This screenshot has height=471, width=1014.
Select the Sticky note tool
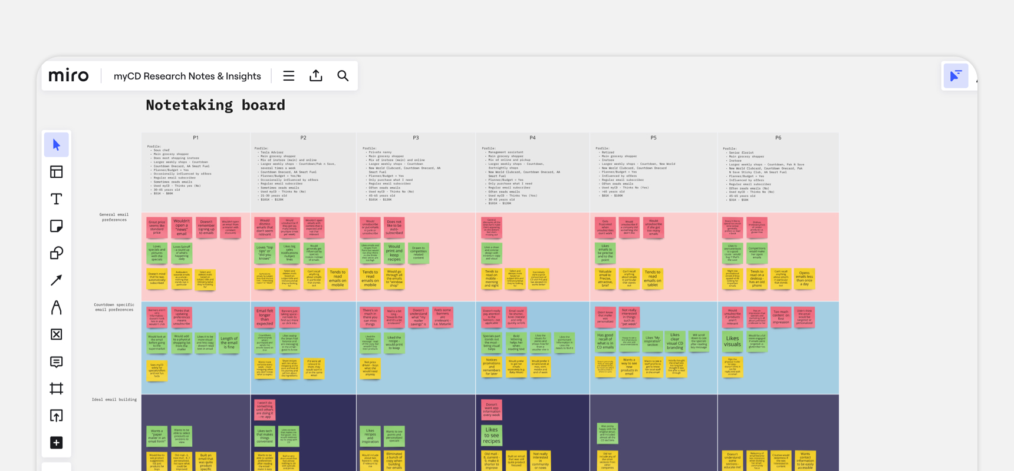[x=57, y=226]
